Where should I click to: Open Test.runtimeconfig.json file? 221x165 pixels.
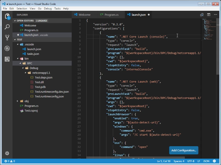coord(42,96)
